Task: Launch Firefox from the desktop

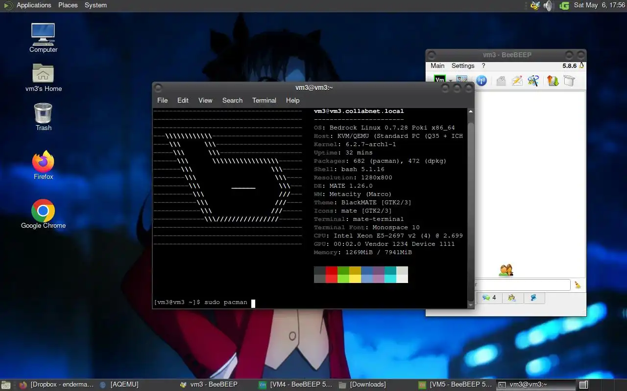Action: (x=43, y=166)
